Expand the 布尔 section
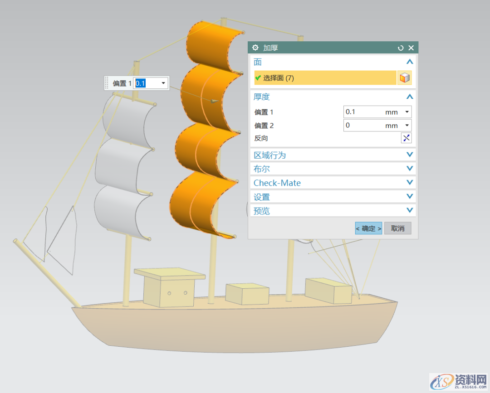Viewport: 490px width, 393px height. [410, 169]
